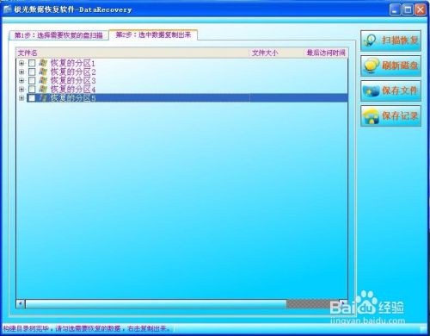Viewport: 430px width, 336px height.
Task: Click the partition icon beside 恢复的分区5
Action: coord(43,98)
